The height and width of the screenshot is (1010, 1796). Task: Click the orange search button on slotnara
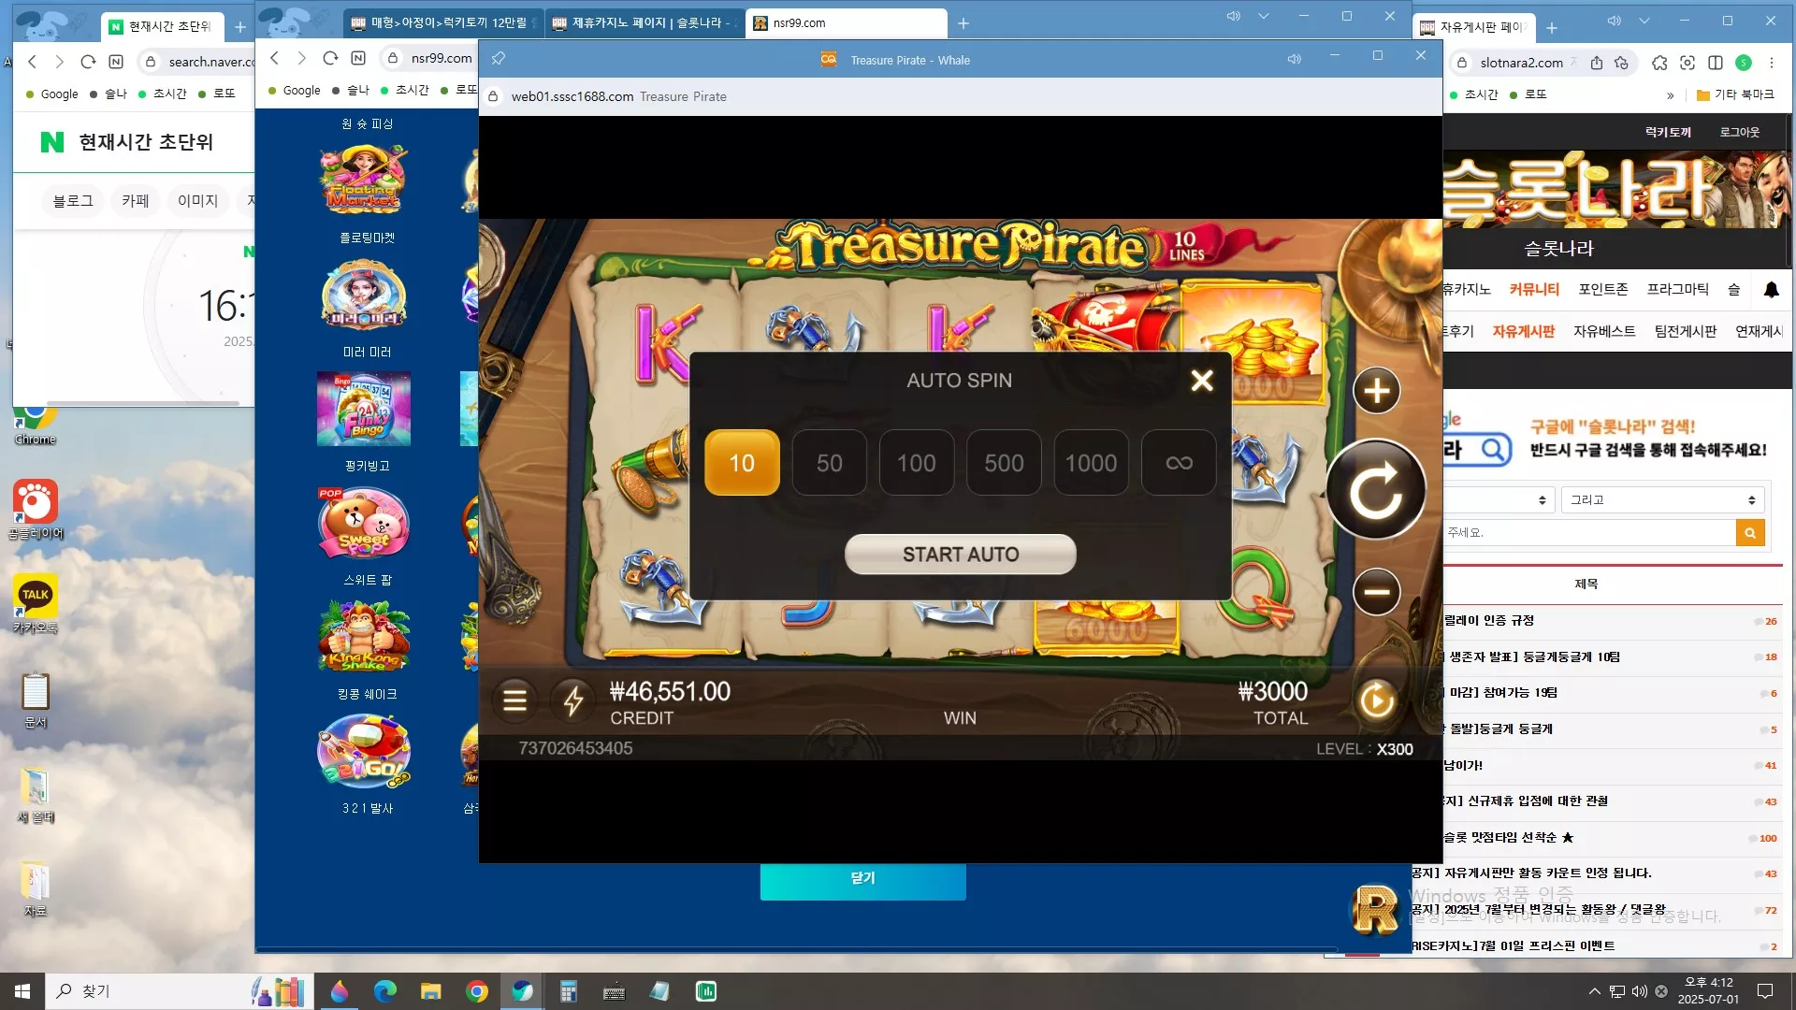click(x=1750, y=533)
